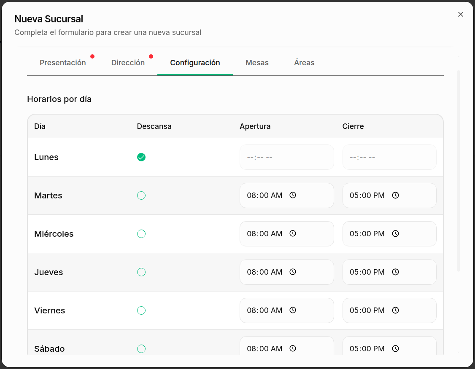This screenshot has height=369, width=475.
Task: Close the Nueva Sucursal dialog
Action: [460, 14]
